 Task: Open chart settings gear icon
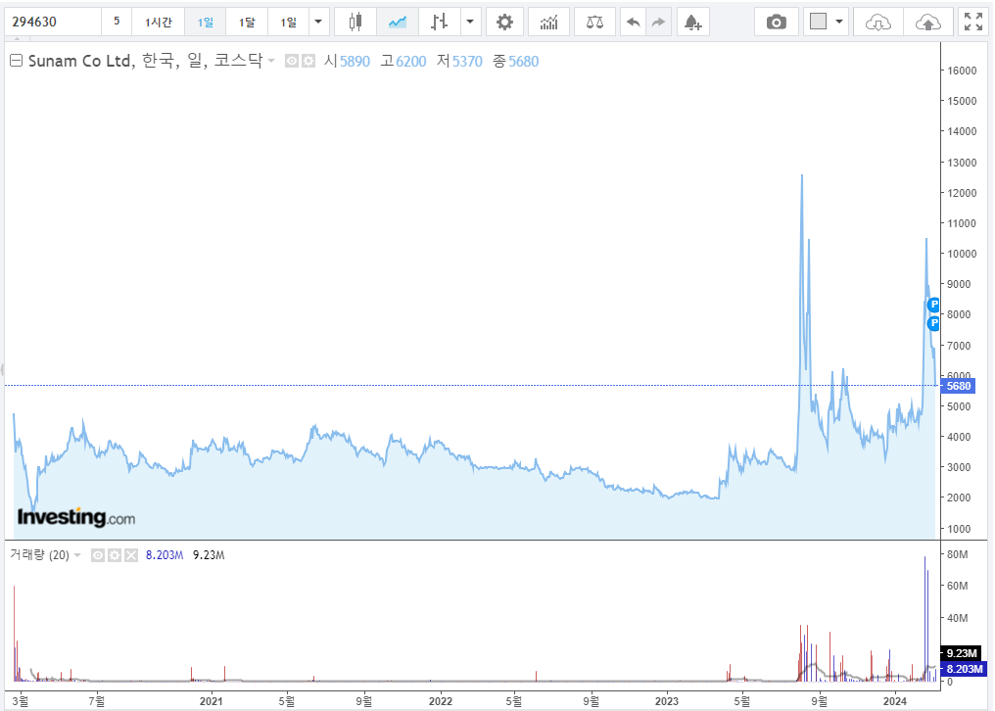pyautogui.click(x=504, y=23)
